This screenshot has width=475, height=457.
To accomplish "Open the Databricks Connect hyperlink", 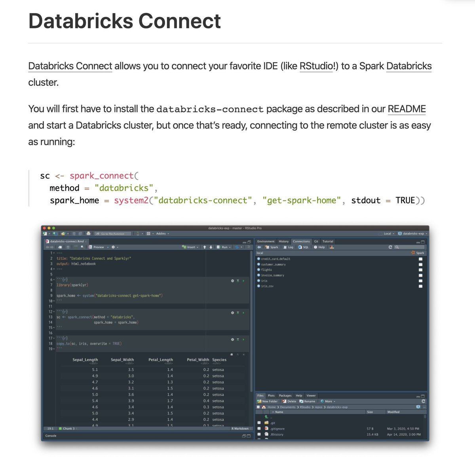I will point(70,66).
